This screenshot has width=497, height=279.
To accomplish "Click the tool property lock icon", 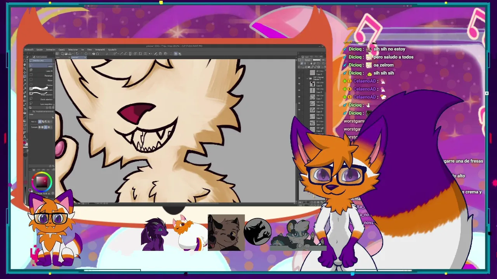I will tap(53, 117).
